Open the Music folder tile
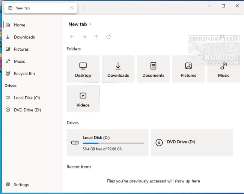The image size is (244, 194). pos(224,69)
